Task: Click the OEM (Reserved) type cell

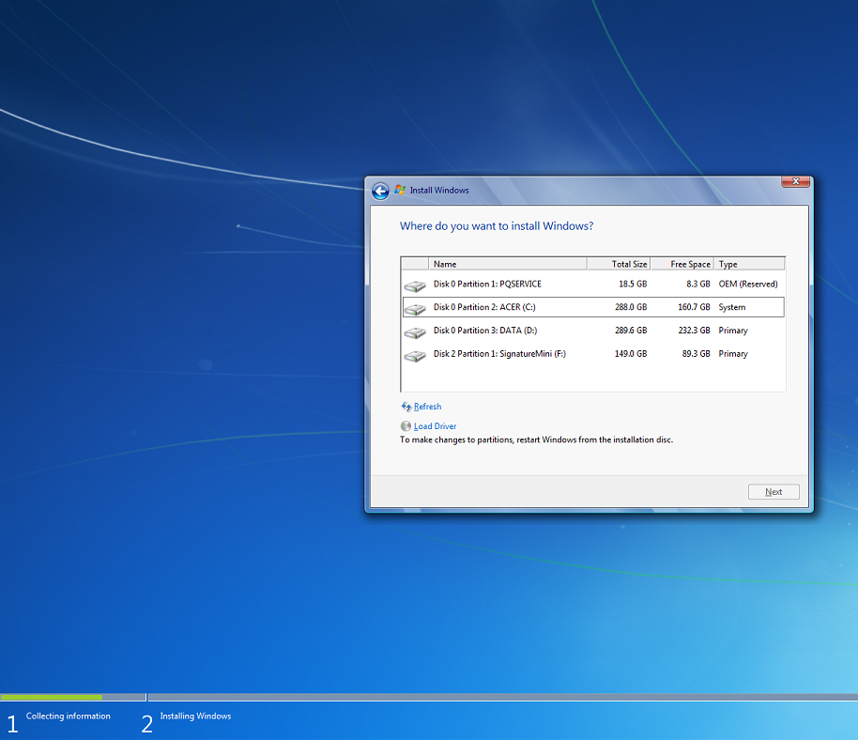Action: coord(748,284)
